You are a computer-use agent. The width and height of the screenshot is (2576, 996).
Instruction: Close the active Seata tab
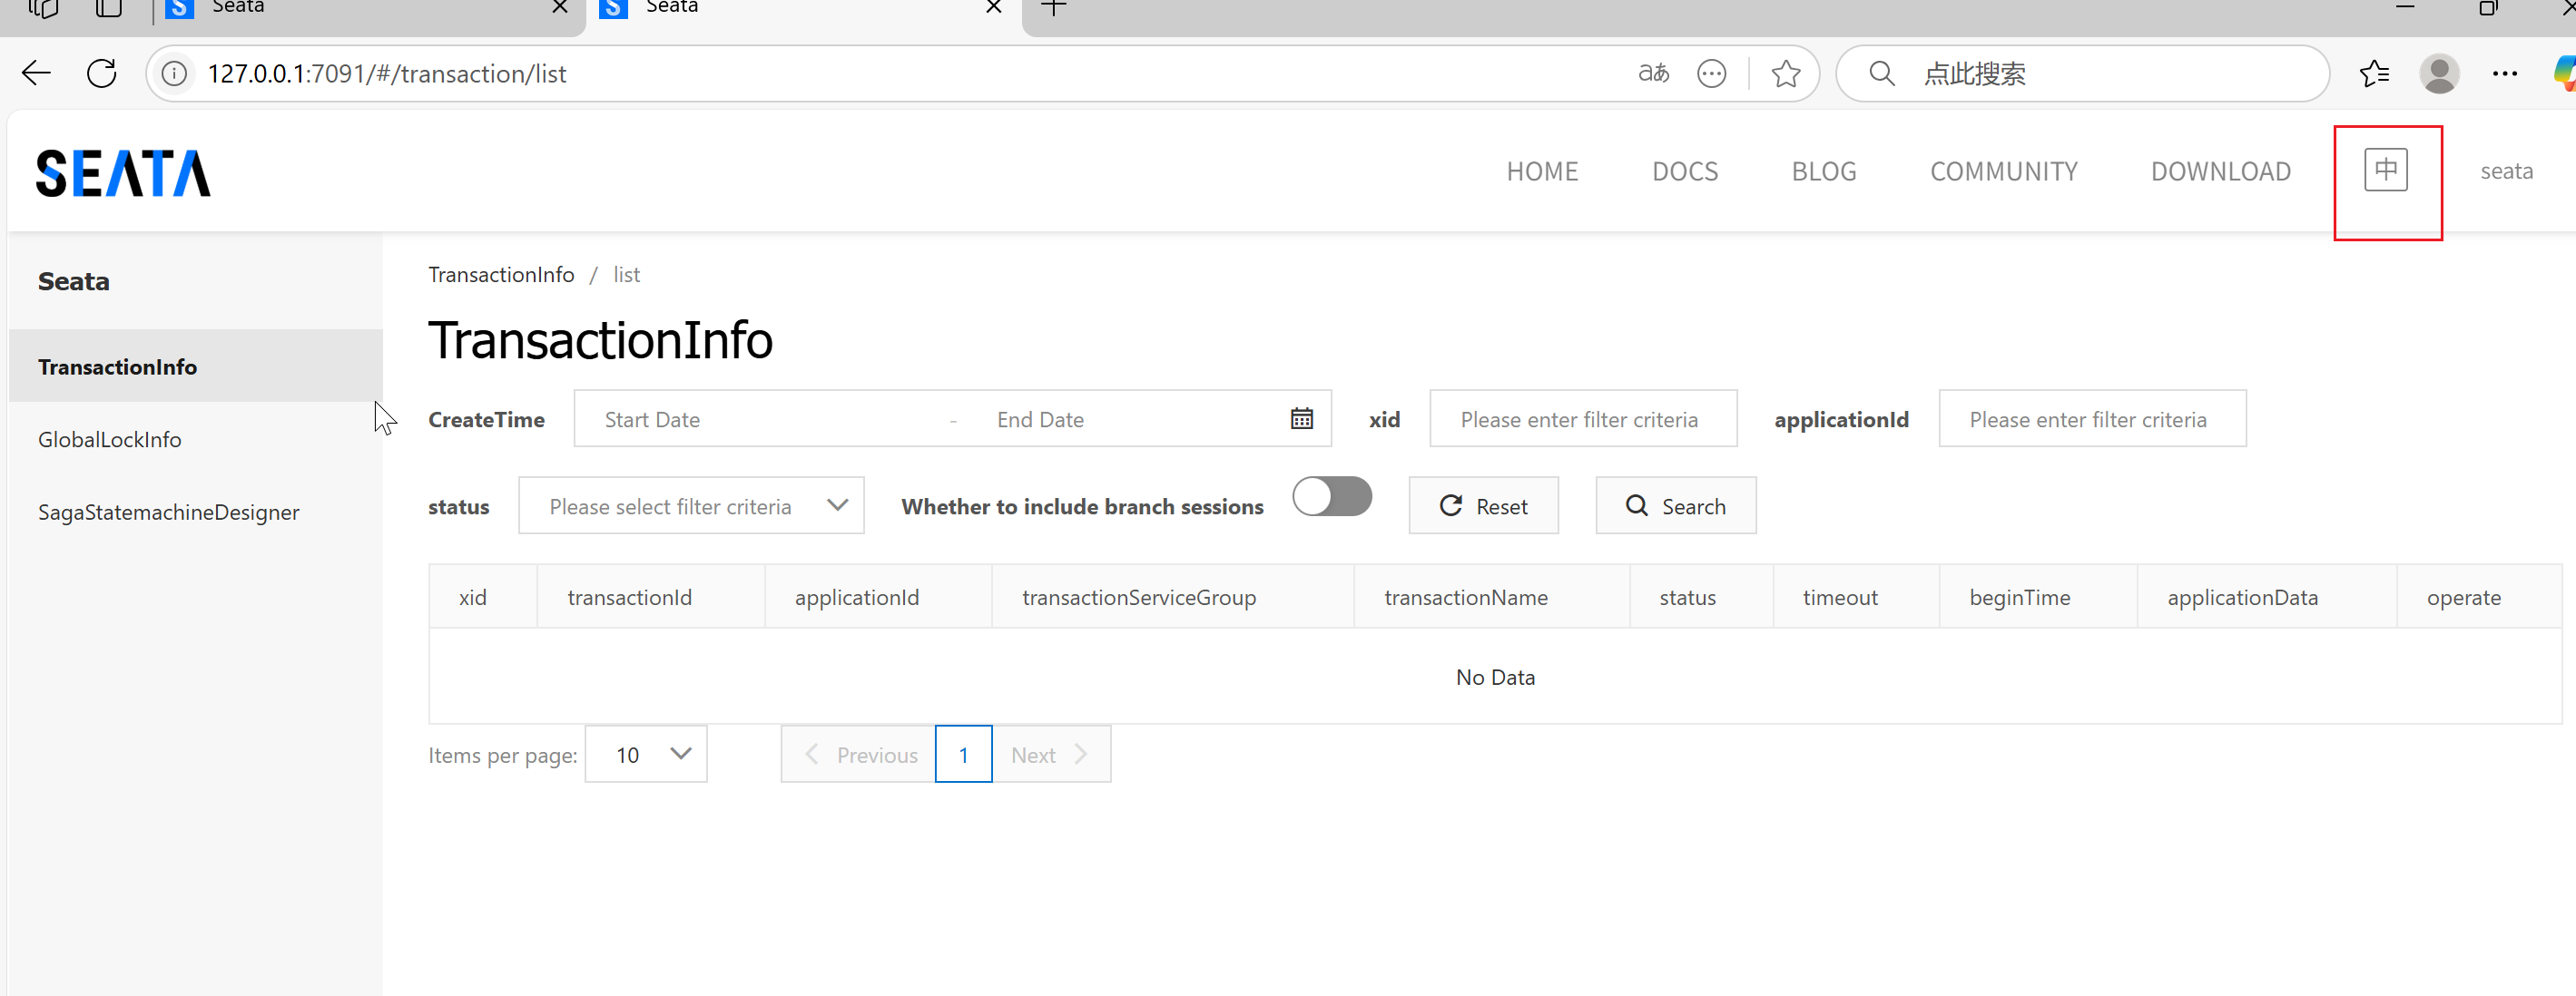(994, 7)
